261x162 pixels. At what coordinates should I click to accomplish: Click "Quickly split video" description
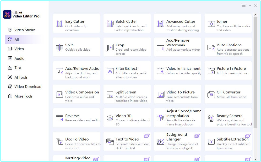(x=78, y=50)
